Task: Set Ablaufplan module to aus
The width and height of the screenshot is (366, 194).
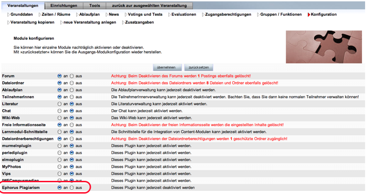Action: [x=72, y=90]
